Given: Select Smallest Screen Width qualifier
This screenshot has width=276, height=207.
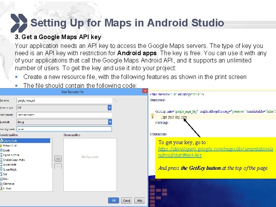Looking at the screenshot, I should point(14,160).
